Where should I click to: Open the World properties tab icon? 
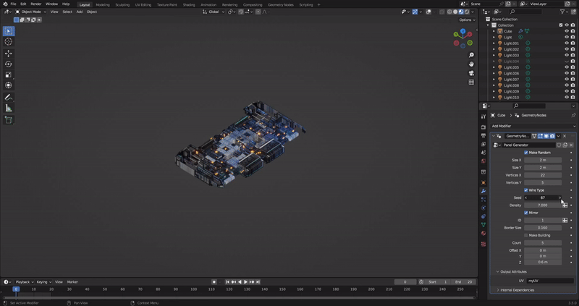coord(483,161)
